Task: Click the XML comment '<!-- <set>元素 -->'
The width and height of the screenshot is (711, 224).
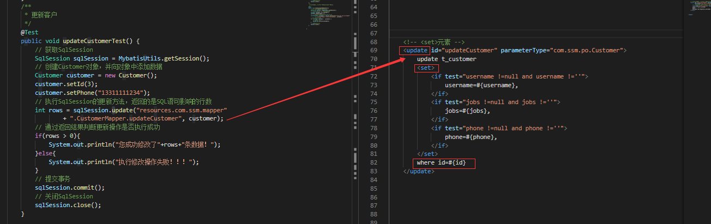Action: [x=434, y=42]
